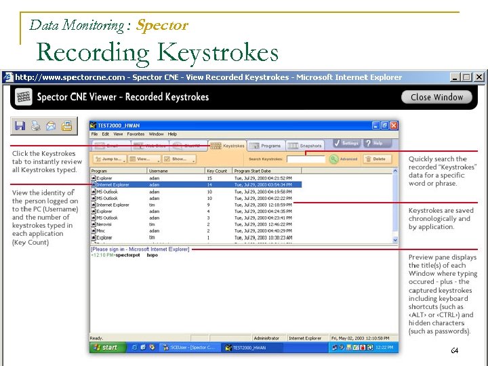Screen dimensions: 488x366
Task: Click the captured text 'spectorpot'
Action: click(x=127, y=256)
